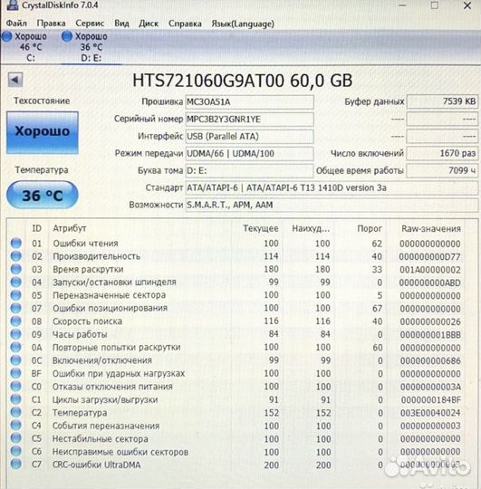Open the Справка menu
The height and width of the screenshot is (489, 481).
(185, 24)
